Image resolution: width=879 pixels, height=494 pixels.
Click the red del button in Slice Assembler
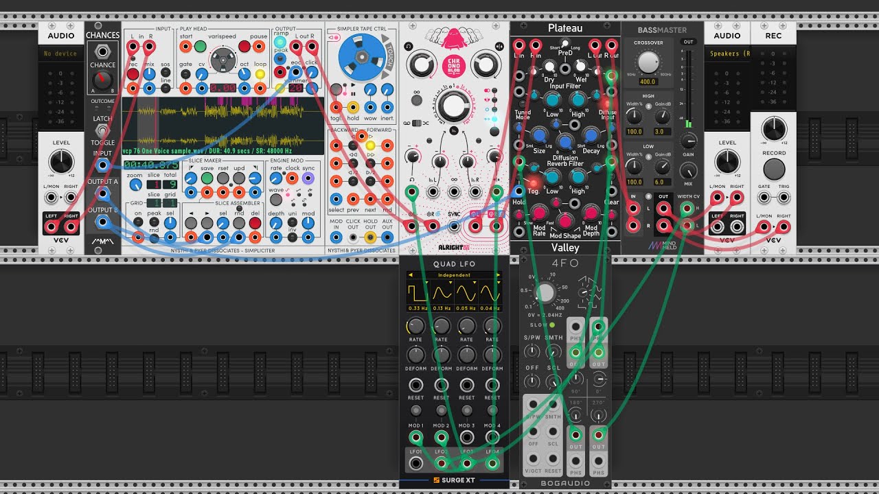click(x=254, y=223)
